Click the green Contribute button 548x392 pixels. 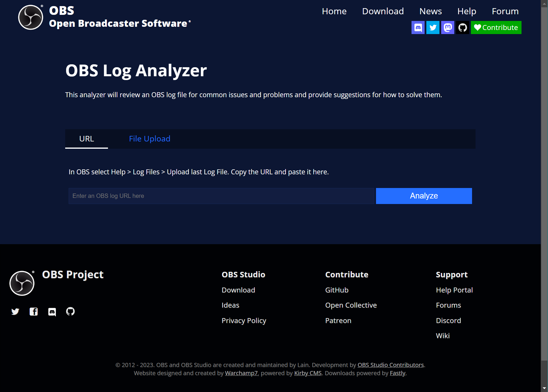click(x=496, y=28)
